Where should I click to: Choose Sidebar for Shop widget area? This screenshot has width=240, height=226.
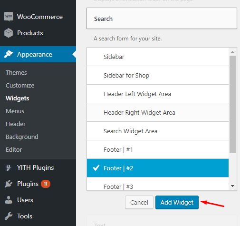click(158, 75)
